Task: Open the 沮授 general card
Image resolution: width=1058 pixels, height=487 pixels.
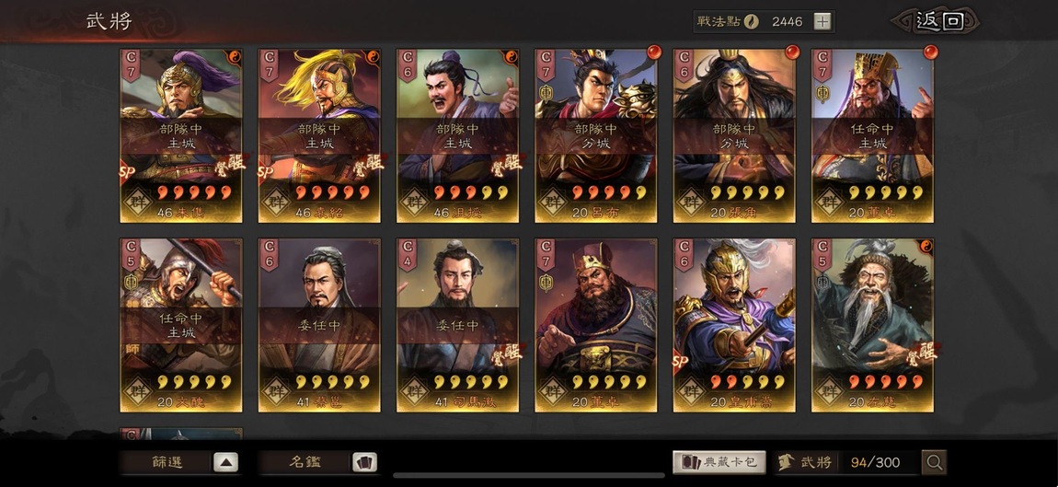Action: (x=457, y=135)
